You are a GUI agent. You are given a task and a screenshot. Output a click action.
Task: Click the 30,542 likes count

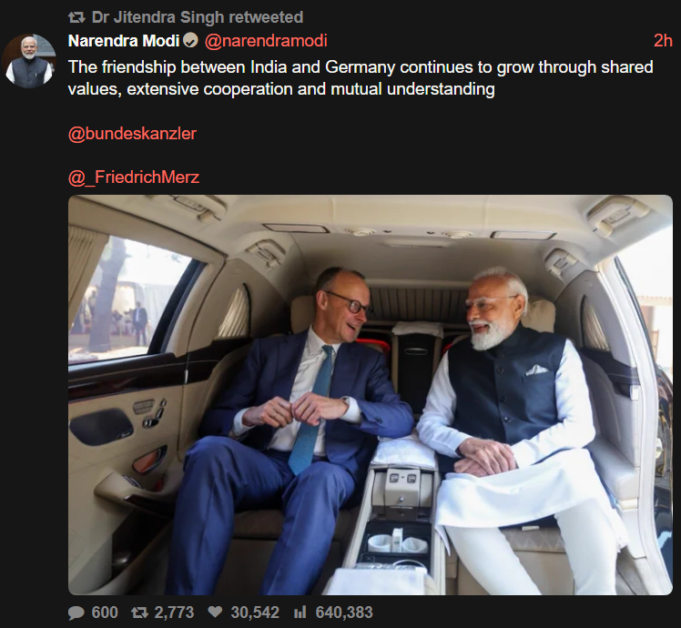(255, 613)
